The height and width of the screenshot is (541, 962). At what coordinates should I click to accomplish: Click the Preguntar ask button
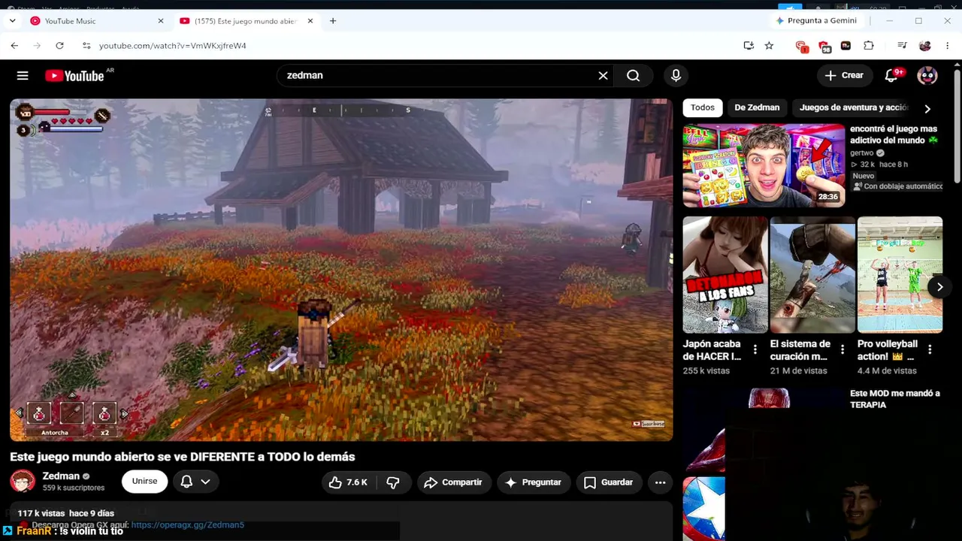click(534, 482)
